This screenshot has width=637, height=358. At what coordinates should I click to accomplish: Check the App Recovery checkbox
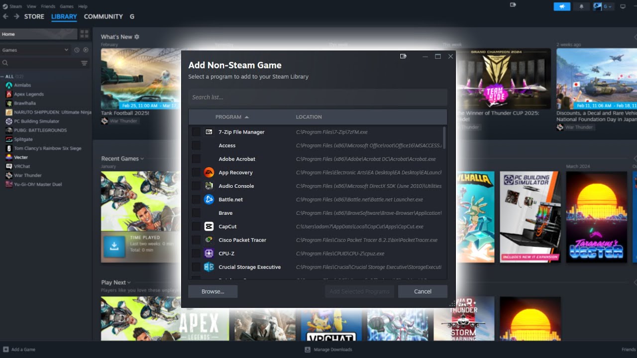[196, 173]
